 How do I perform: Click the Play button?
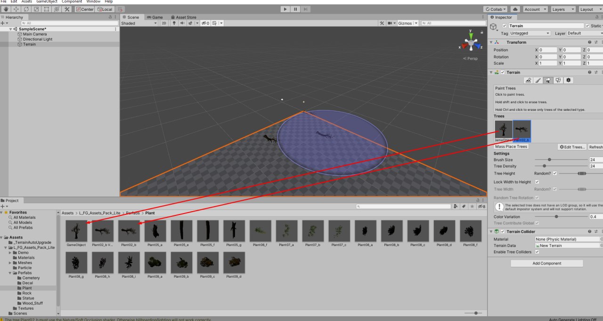click(x=285, y=9)
